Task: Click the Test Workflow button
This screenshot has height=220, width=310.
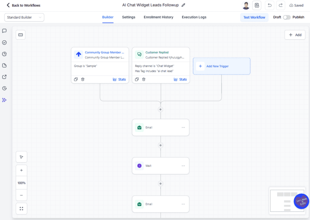Action: point(254,17)
